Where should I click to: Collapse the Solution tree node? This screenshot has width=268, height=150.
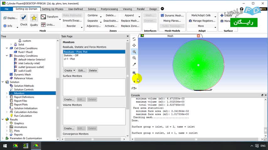3,82
